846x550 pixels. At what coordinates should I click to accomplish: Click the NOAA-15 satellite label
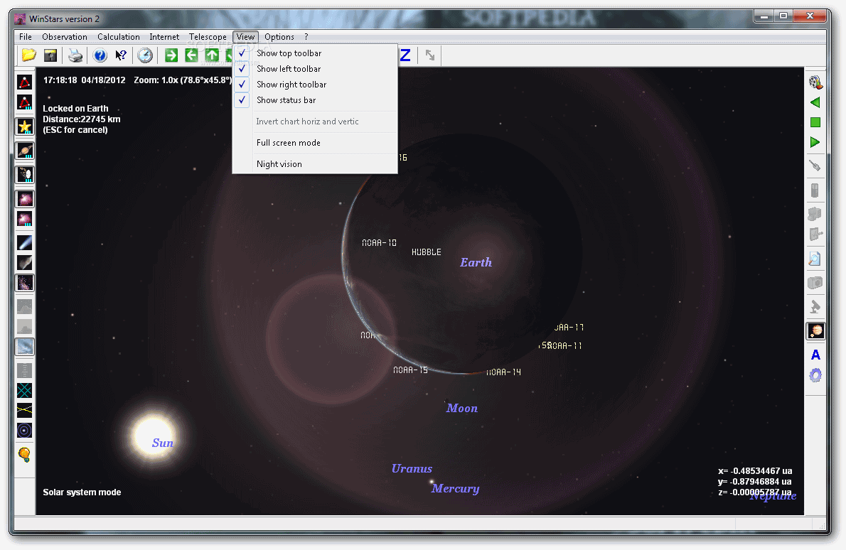coord(411,370)
